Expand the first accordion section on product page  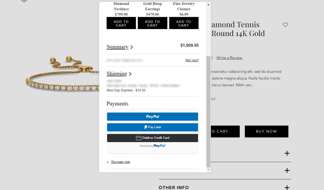(287, 153)
